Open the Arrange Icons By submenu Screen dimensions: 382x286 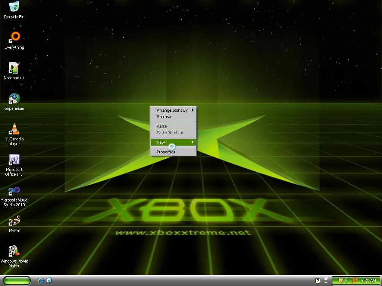click(x=173, y=110)
